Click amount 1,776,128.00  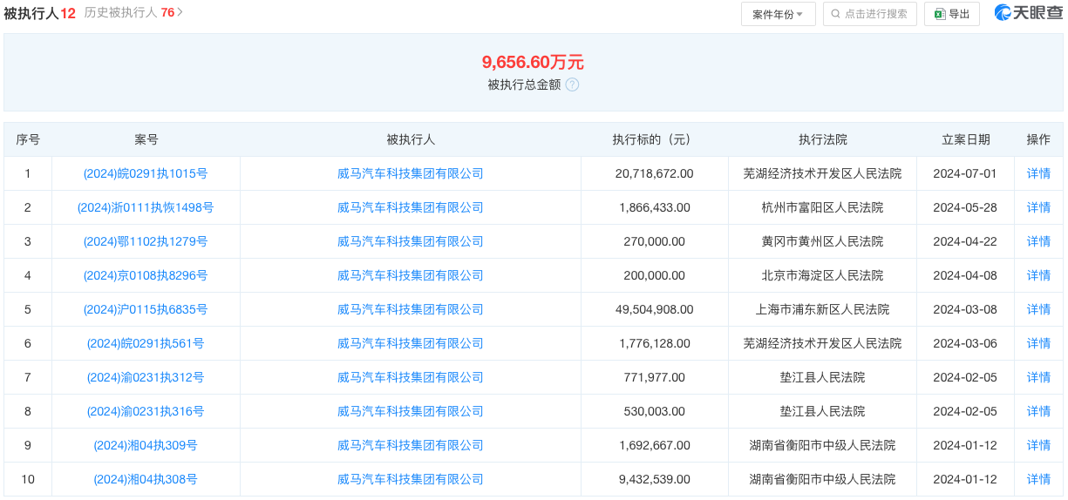[x=654, y=343]
